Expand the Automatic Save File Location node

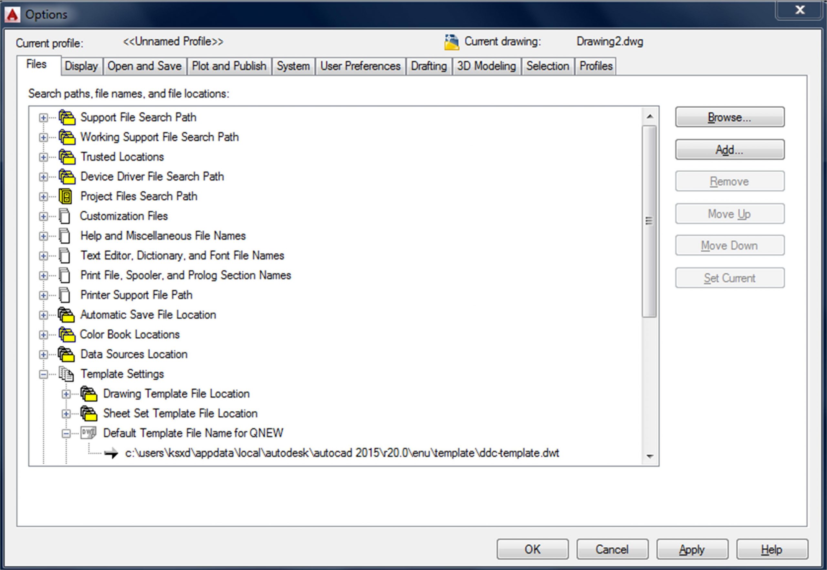(x=43, y=315)
